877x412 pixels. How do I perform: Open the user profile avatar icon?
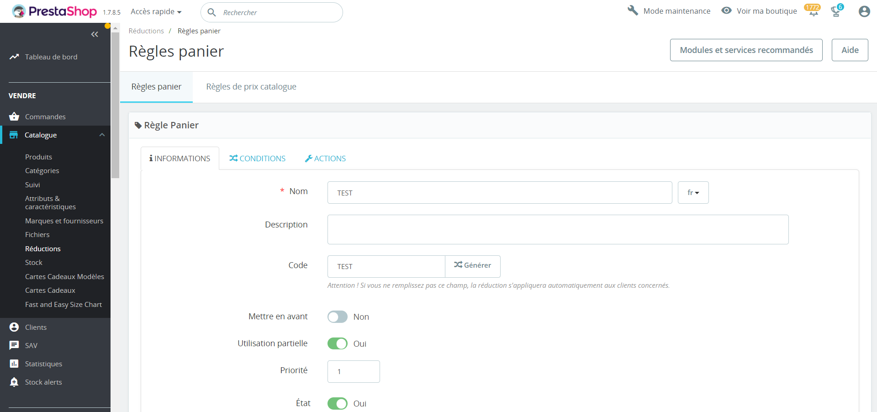864,11
